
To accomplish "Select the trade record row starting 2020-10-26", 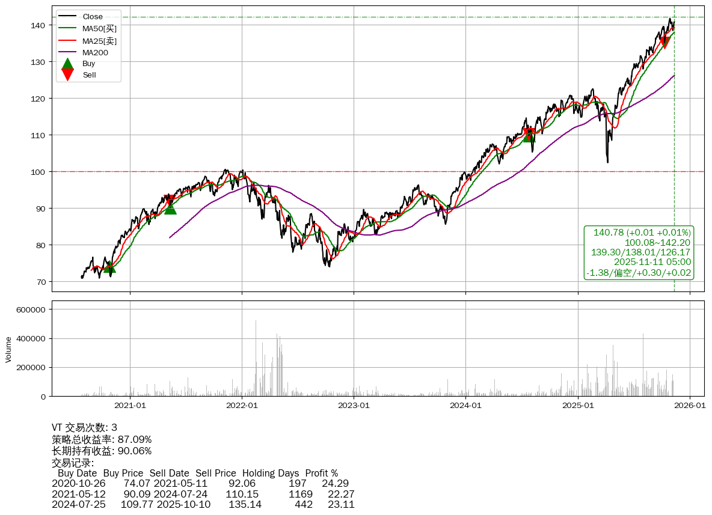I will pyautogui.click(x=200, y=483).
